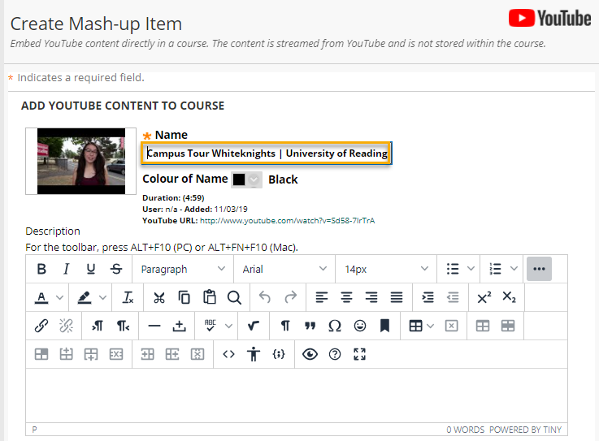Expand the text colour picker arrow
This screenshot has width=599, height=441.
59,297
